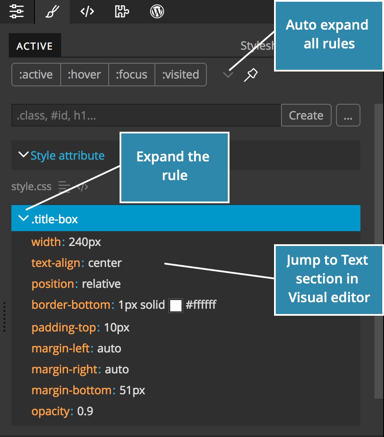384x437 pixels.
Task: Select the properties sliders icon
Action: (17, 12)
